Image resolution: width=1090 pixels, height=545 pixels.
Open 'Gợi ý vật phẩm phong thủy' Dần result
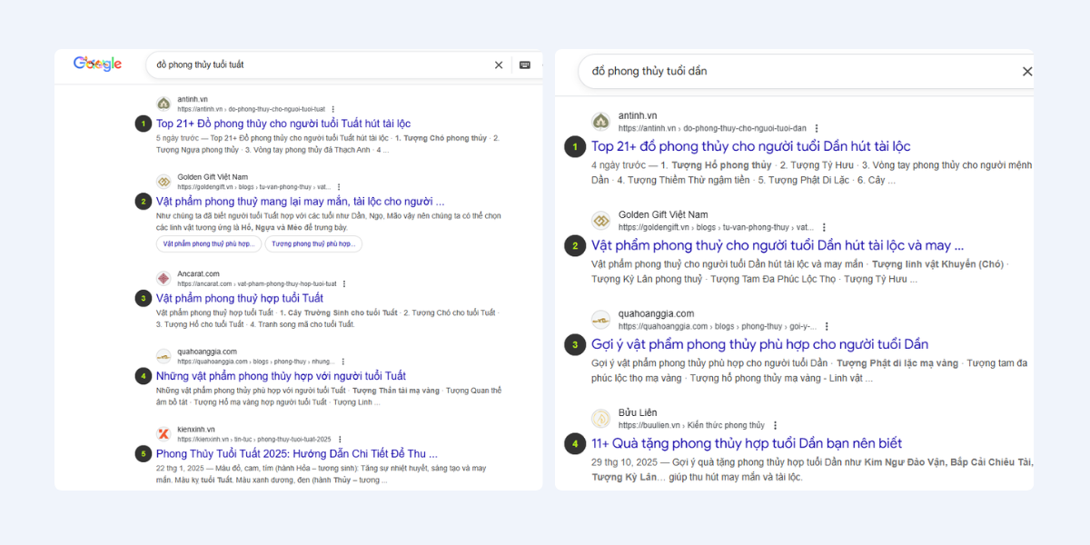(x=759, y=344)
